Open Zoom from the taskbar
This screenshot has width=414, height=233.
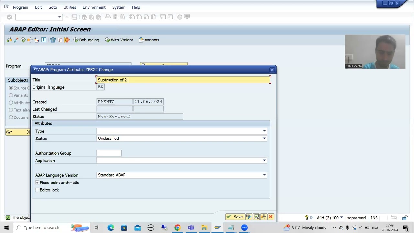pos(244,227)
